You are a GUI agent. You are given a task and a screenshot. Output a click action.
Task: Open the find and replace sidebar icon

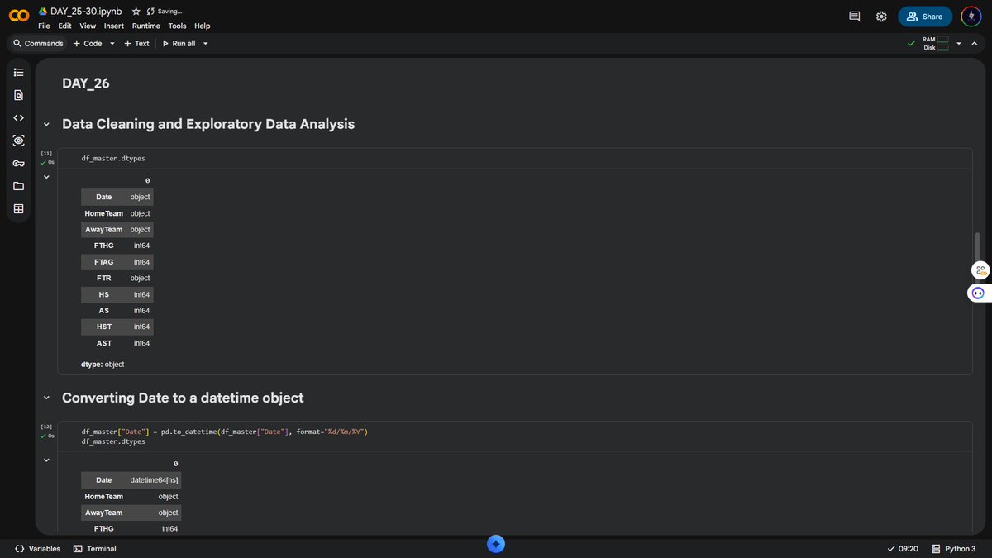click(x=19, y=95)
